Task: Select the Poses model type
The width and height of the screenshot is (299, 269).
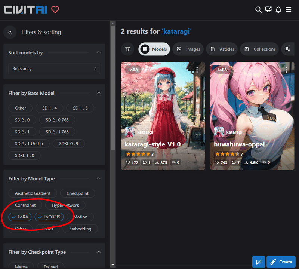Action: pos(48,229)
